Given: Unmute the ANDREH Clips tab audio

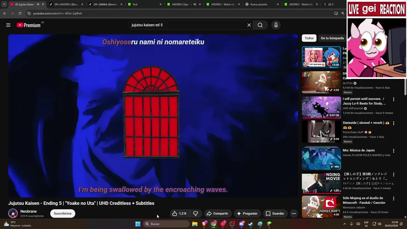Looking at the screenshot, I should 195,4.
